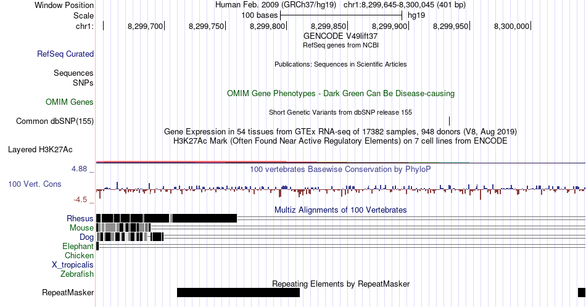
Task: Click the 8,299,750 ruler position
Action: pyautogui.click(x=206, y=26)
